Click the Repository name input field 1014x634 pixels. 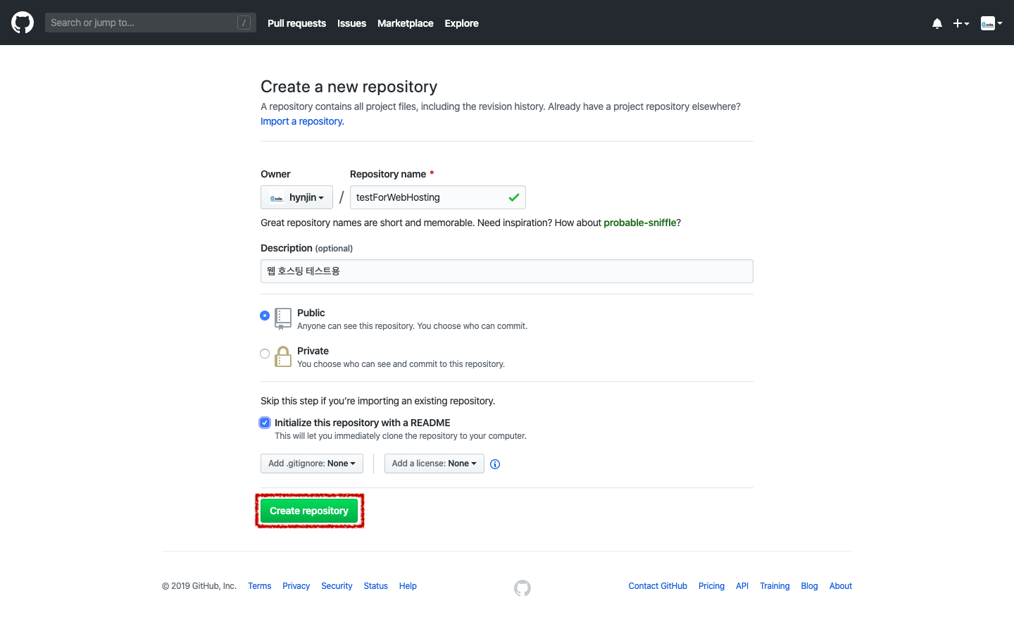click(438, 197)
